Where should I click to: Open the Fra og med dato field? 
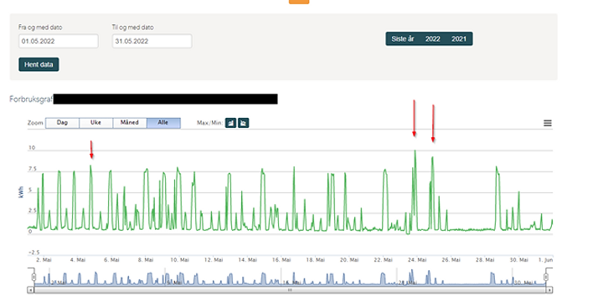[x=59, y=41]
